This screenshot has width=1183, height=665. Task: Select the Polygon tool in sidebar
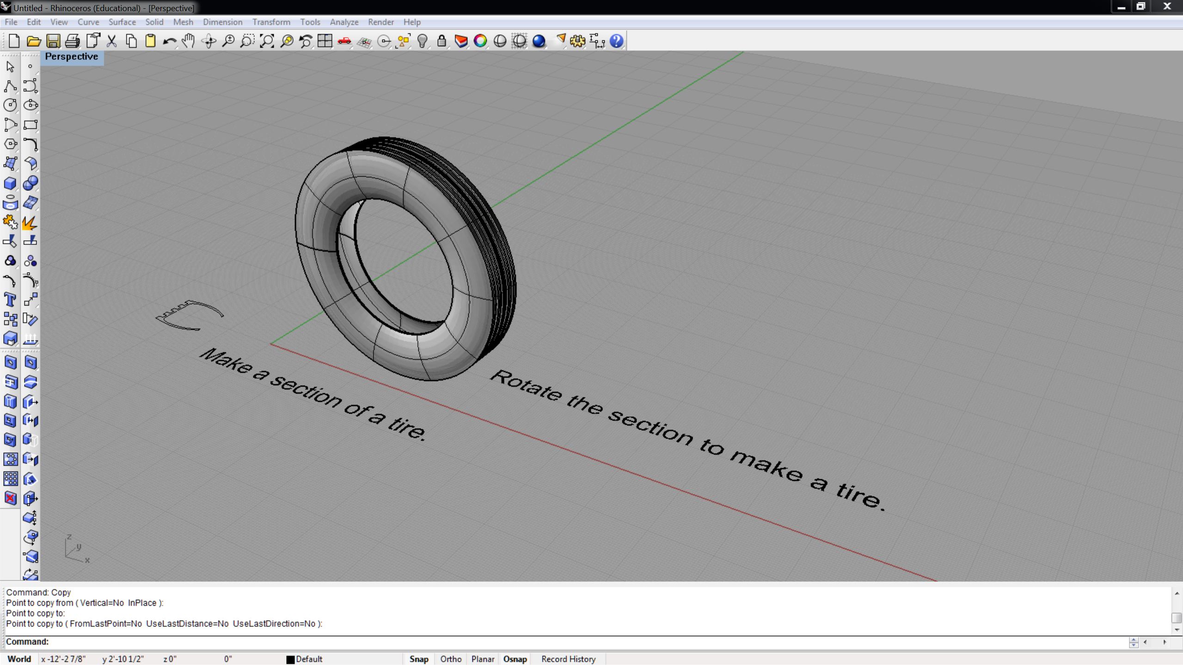tap(10, 144)
